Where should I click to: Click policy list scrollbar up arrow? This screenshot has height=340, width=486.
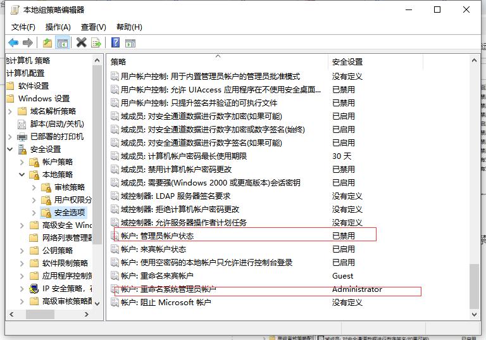coord(474,61)
